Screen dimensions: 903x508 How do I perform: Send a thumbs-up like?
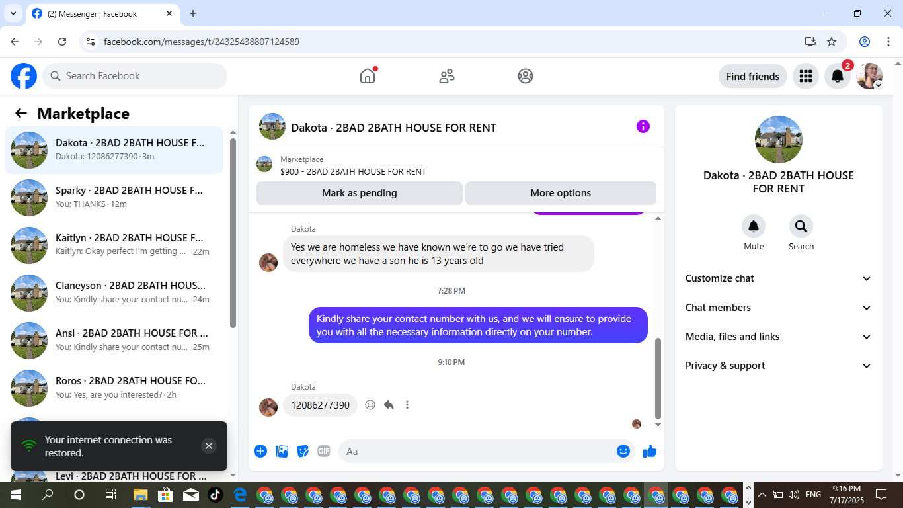point(650,451)
